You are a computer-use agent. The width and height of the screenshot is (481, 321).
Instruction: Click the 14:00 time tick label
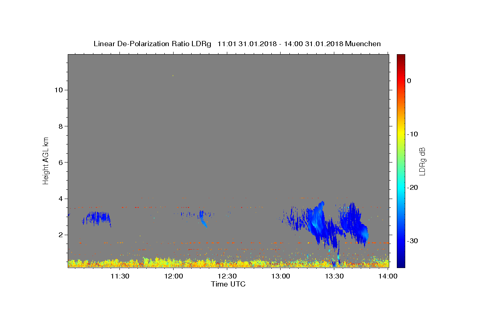click(x=388, y=276)
